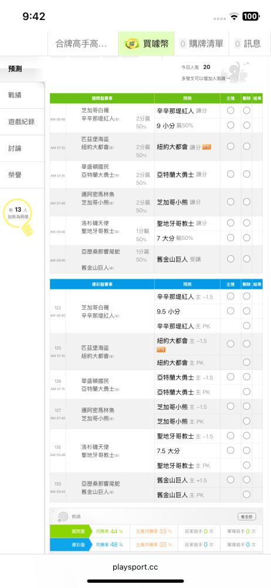271x588 pixels.
Task: Tap the 0 counter badge beside 訊息
Action: click(238, 44)
